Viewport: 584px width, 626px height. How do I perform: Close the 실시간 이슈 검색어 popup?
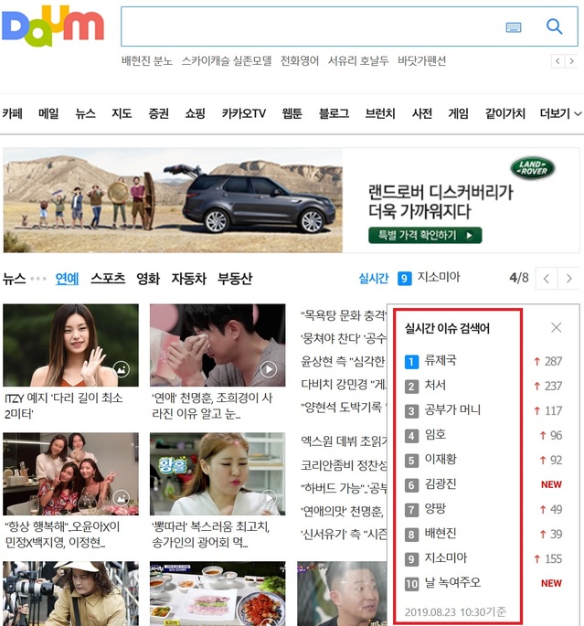[x=556, y=328]
